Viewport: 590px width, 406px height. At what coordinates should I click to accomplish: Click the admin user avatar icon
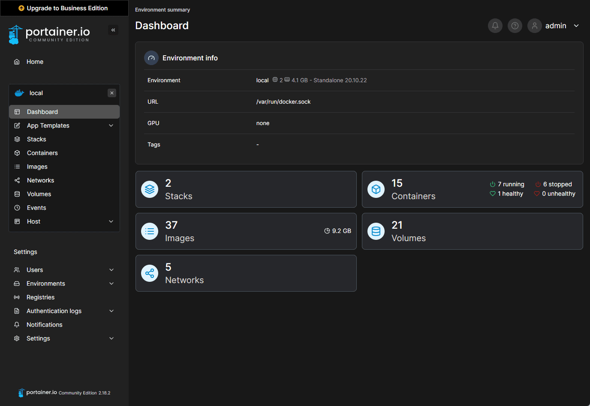pyautogui.click(x=534, y=26)
